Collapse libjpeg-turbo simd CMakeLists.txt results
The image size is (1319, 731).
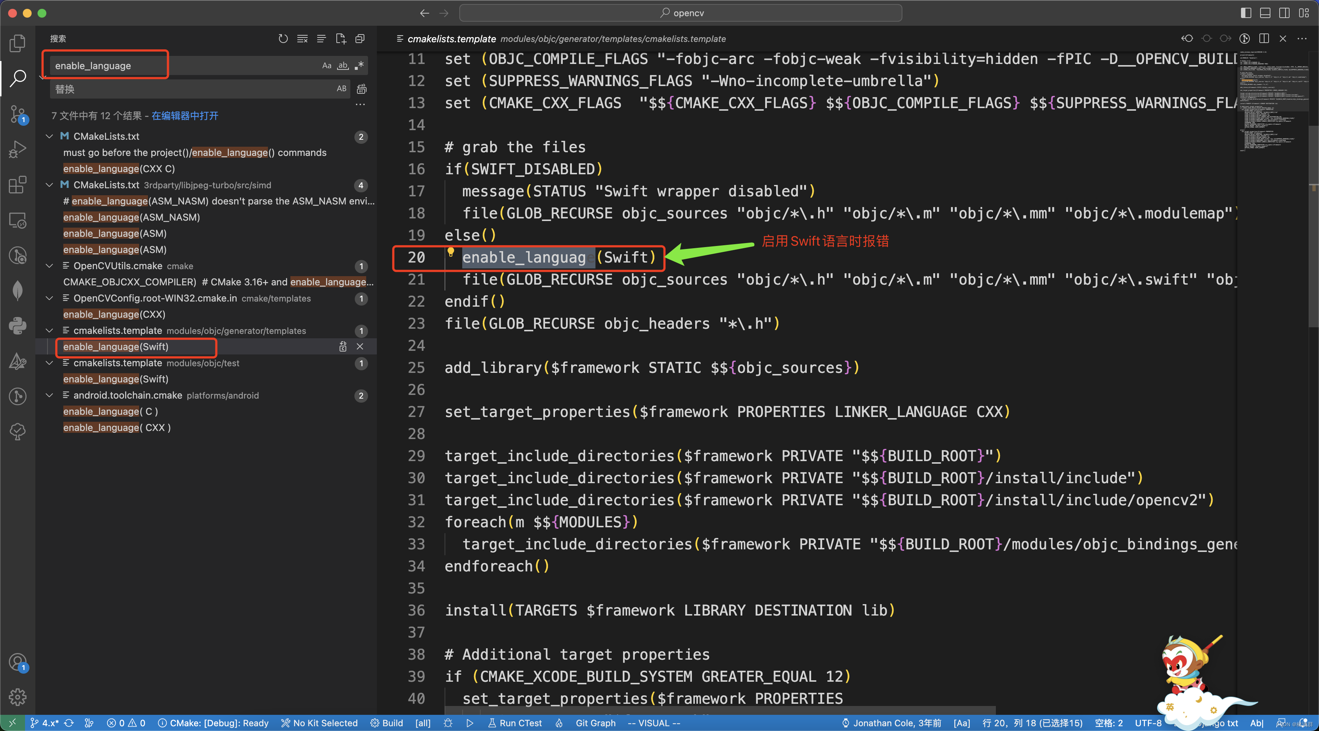click(x=50, y=185)
